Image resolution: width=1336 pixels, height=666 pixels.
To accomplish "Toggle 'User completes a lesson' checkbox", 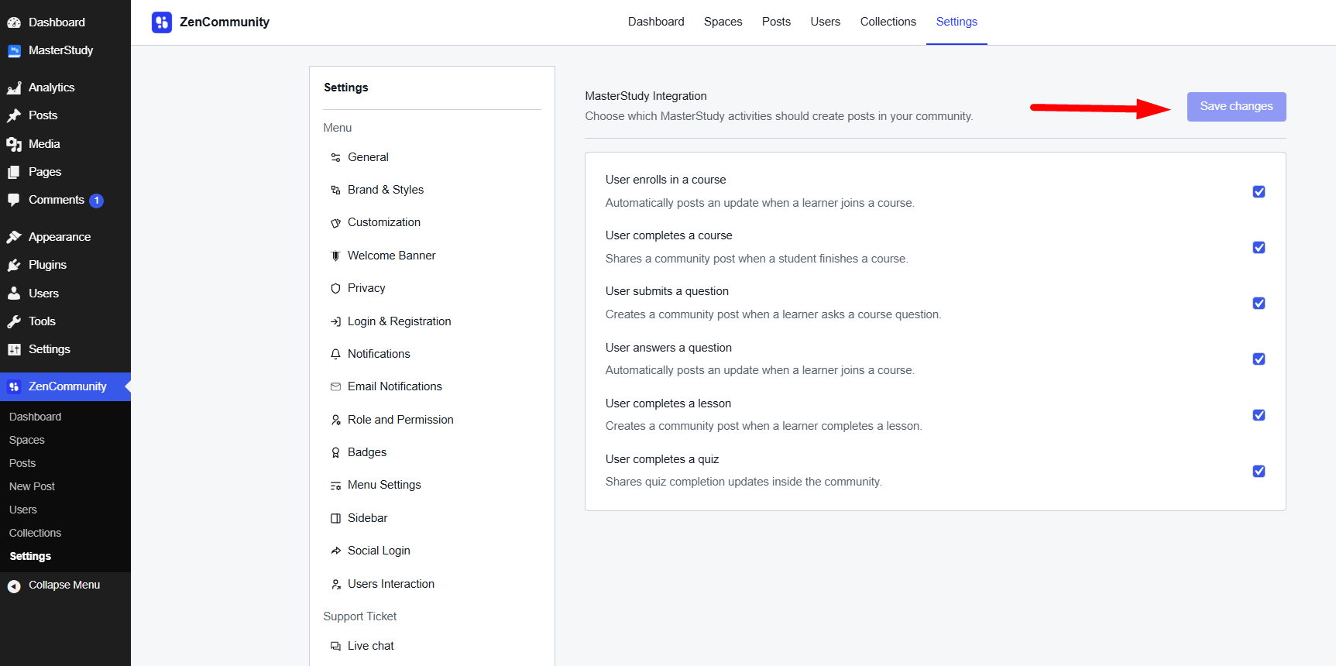I will (x=1259, y=415).
